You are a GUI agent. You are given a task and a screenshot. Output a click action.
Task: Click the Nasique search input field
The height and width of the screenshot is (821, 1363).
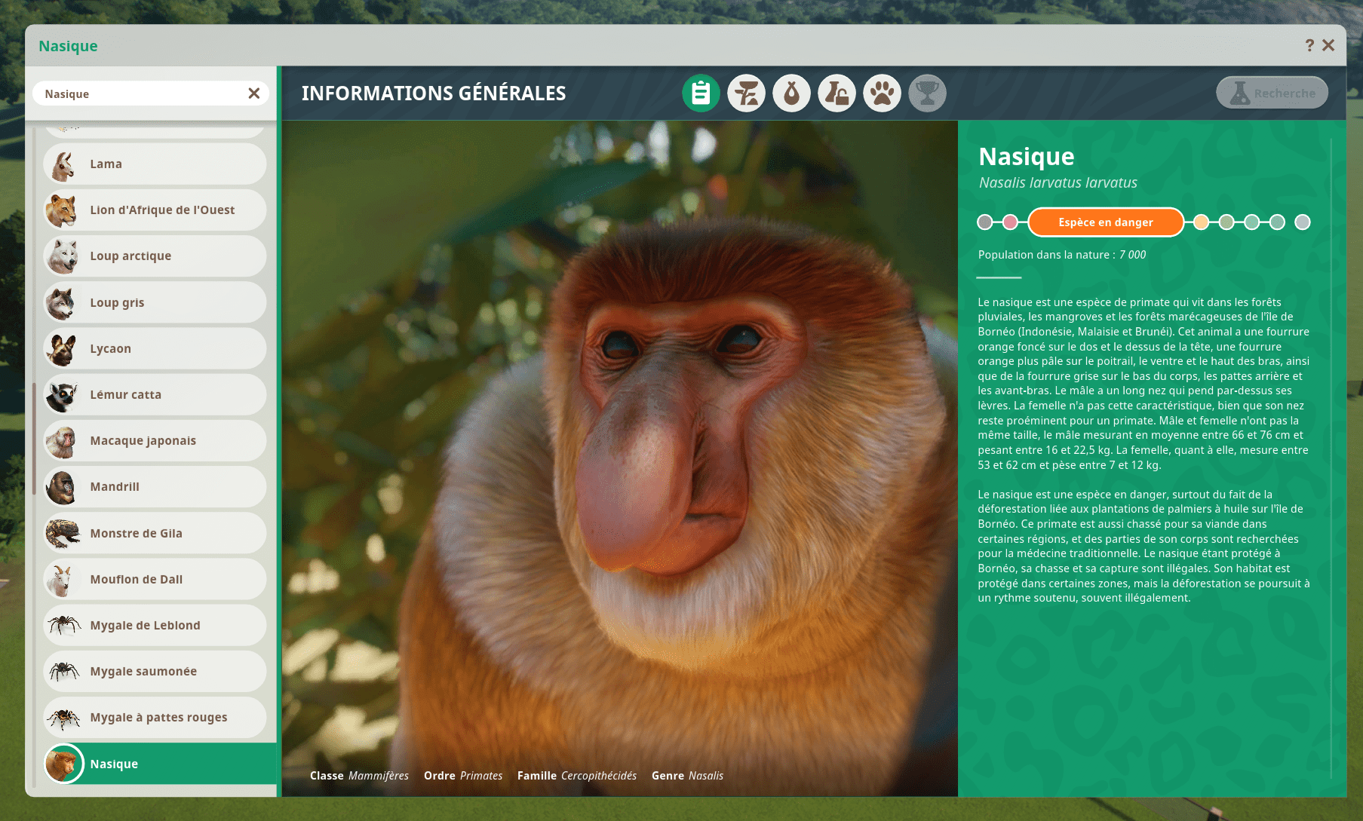coord(150,93)
